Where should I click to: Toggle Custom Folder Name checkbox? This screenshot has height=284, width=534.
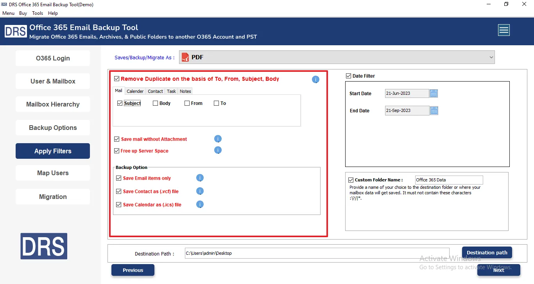tap(351, 180)
